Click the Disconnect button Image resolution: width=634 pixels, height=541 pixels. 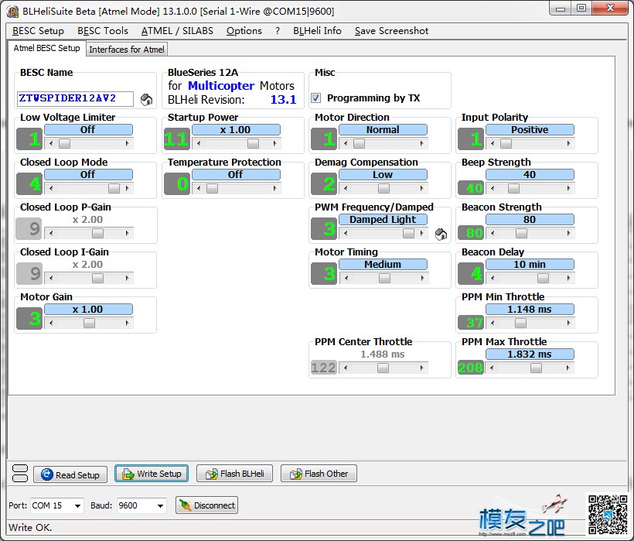coord(206,505)
